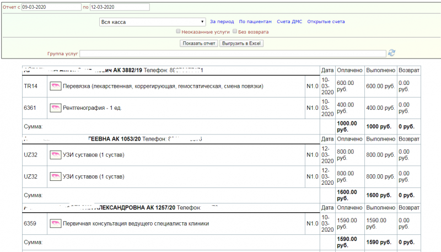Viewport: 441px width, 252px height.
Task: Enable the Неоказанные услуги checkbox
Action: pyautogui.click(x=178, y=32)
